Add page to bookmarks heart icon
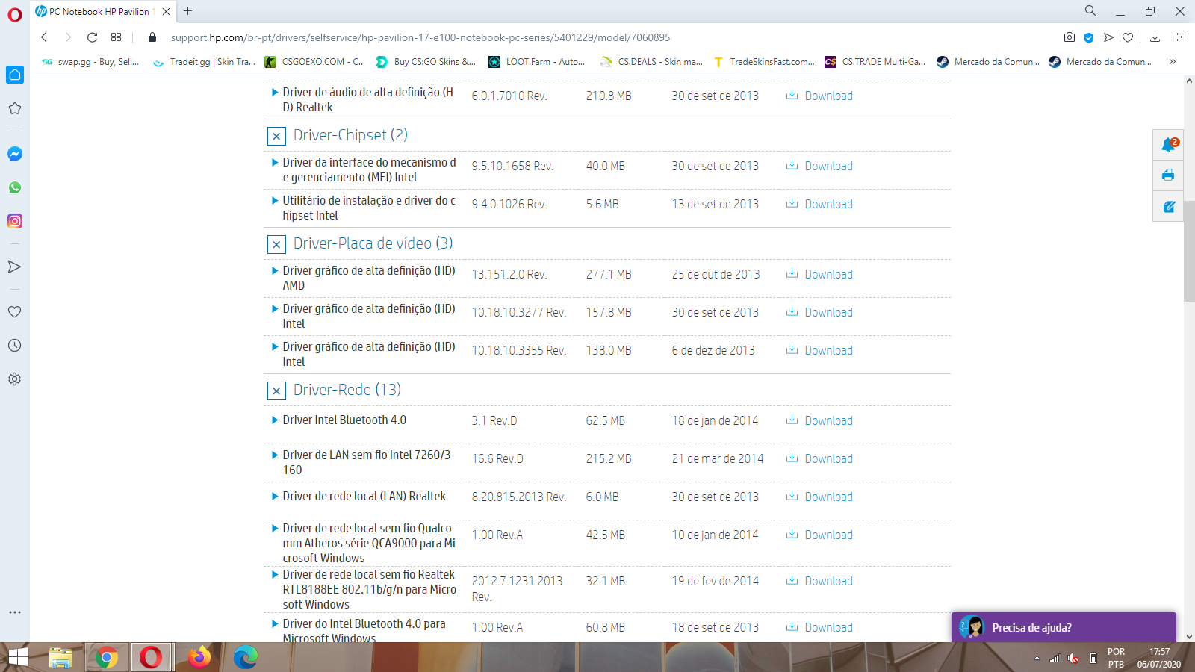Image resolution: width=1195 pixels, height=672 pixels. click(1128, 37)
